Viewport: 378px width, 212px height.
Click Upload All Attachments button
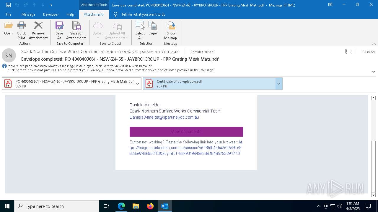pyautogui.click(x=117, y=31)
